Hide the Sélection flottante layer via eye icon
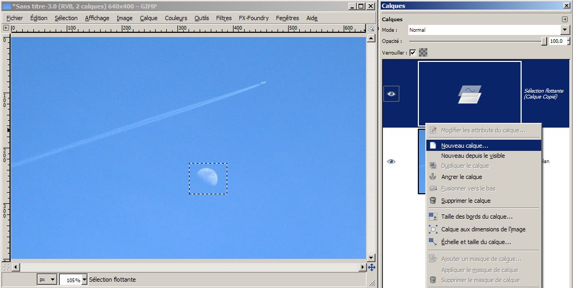 click(x=391, y=94)
